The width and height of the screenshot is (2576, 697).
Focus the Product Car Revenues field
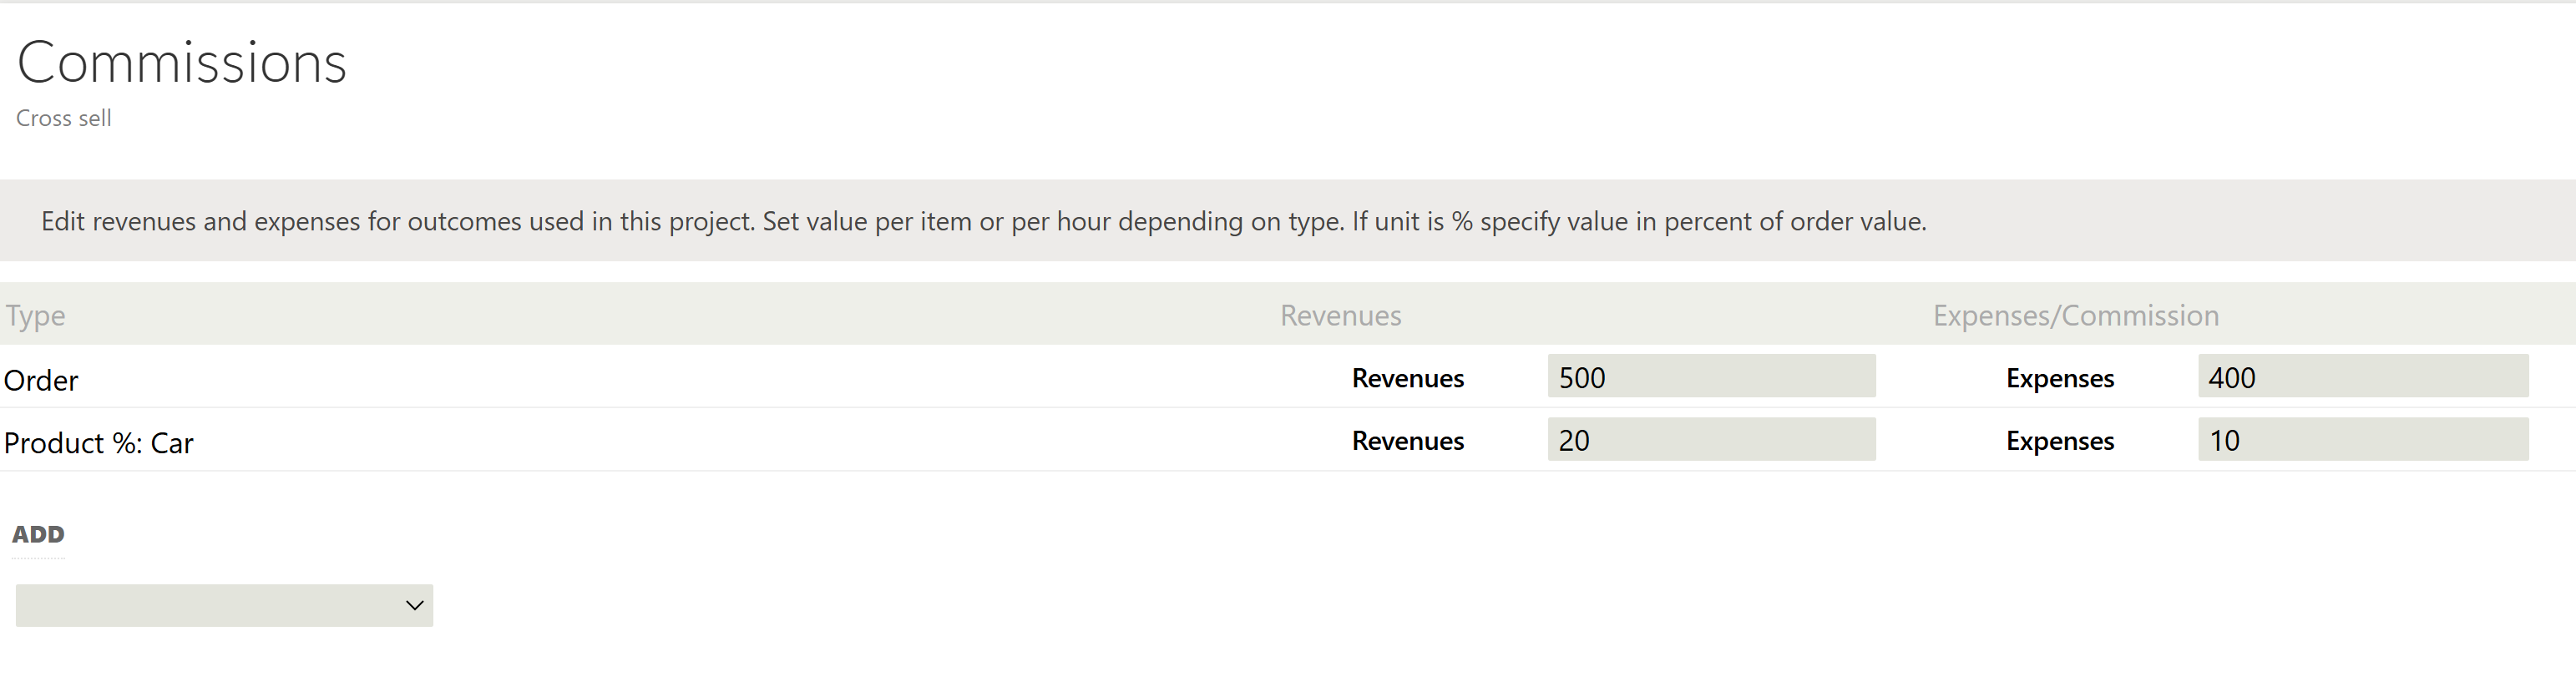(x=1710, y=440)
